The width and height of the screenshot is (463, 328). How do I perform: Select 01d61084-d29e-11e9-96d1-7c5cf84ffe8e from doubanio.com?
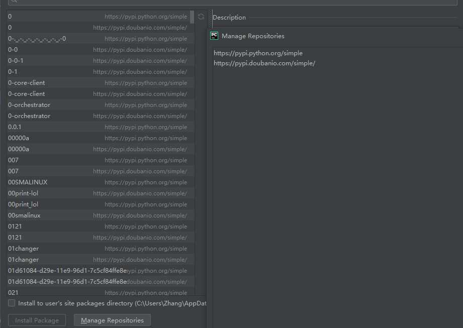101,282
